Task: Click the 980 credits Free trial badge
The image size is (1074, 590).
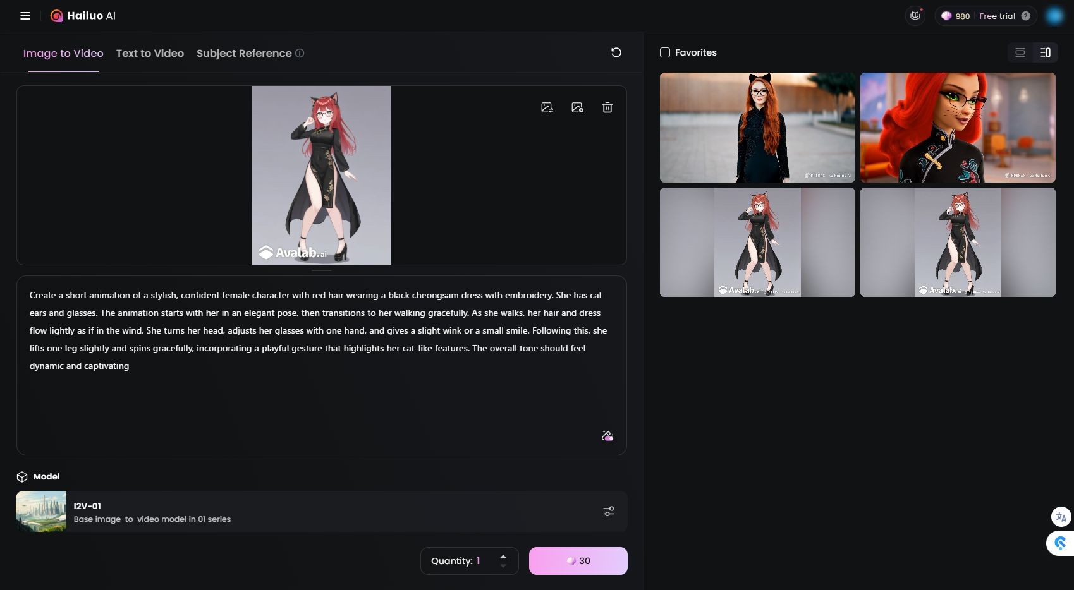Action: pos(985,16)
